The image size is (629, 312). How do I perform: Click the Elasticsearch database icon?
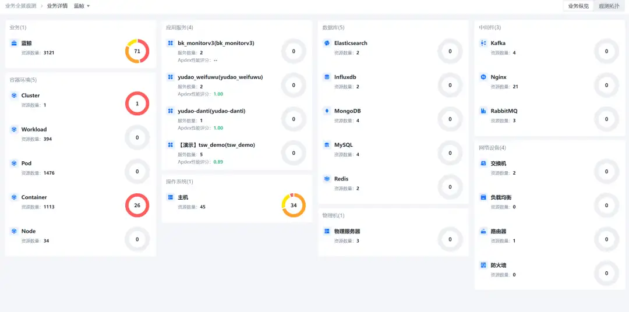(x=327, y=43)
